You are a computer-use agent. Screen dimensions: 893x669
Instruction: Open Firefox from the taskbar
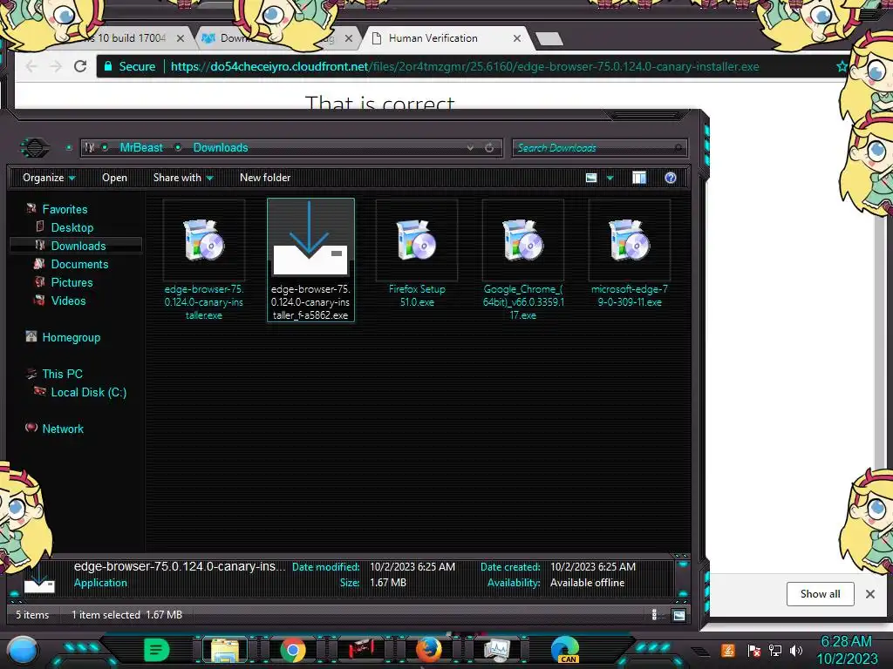pyautogui.click(x=428, y=650)
